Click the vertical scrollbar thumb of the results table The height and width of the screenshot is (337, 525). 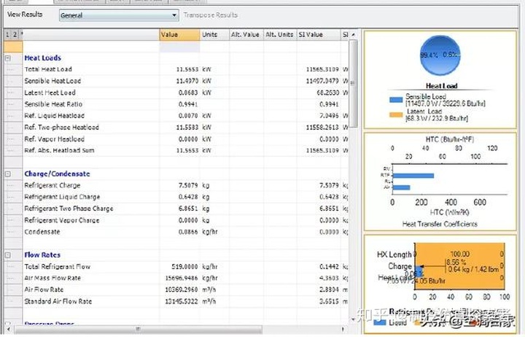click(353, 83)
